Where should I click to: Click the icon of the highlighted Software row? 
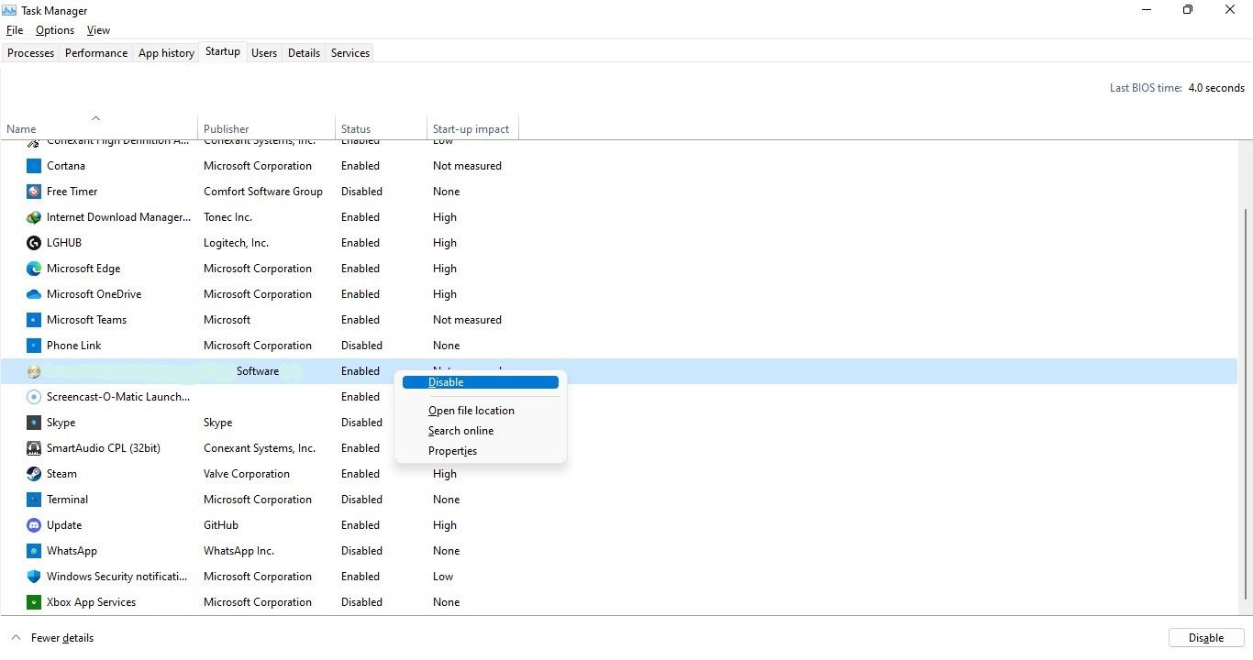[34, 371]
